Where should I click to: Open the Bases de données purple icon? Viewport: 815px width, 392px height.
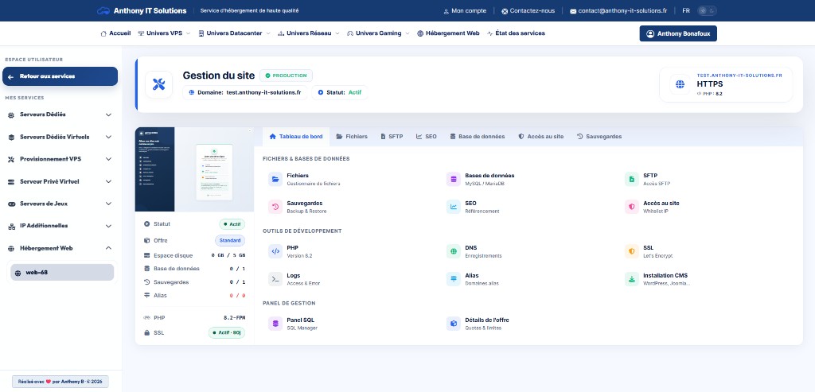pos(453,179)
